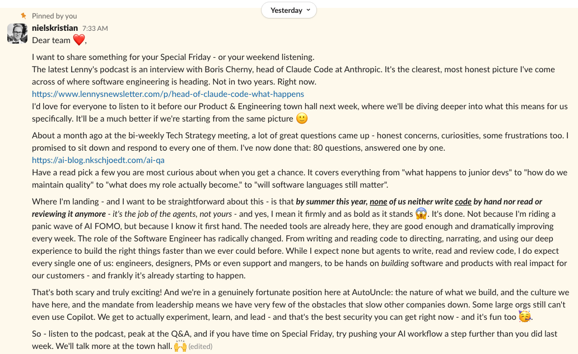This screenshot has width=578, height=354.
Task: Click the raised hands emoji at the message end
Action: coord(180,346)
